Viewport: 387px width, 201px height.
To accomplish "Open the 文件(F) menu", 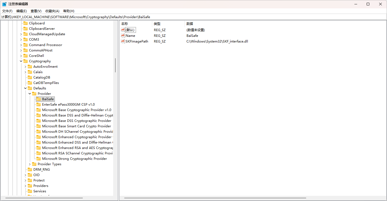I will pos(7,11).
